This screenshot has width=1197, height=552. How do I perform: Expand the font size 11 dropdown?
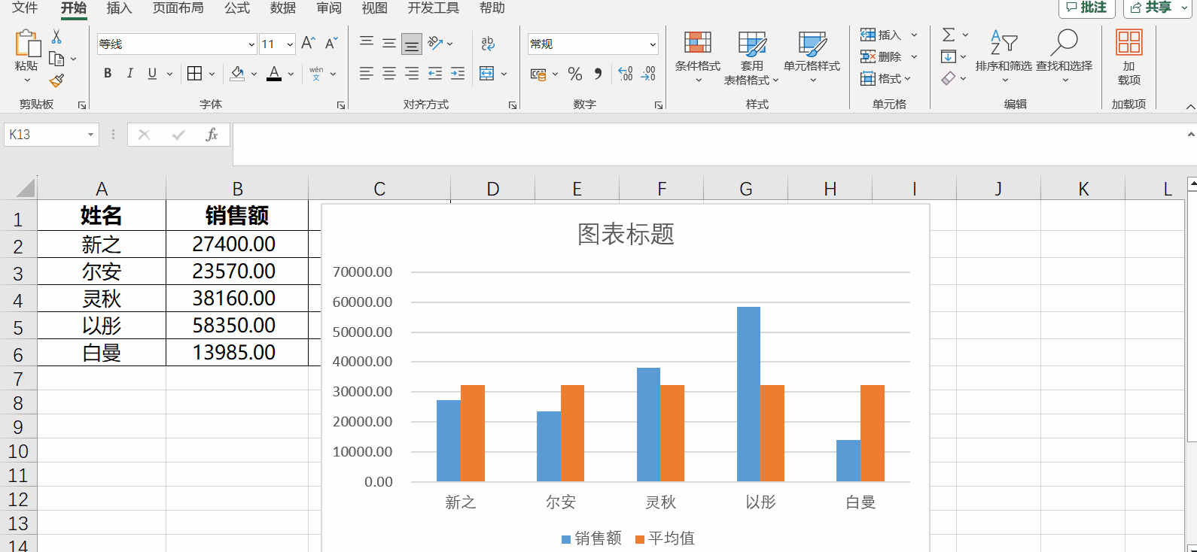[290, 44]
